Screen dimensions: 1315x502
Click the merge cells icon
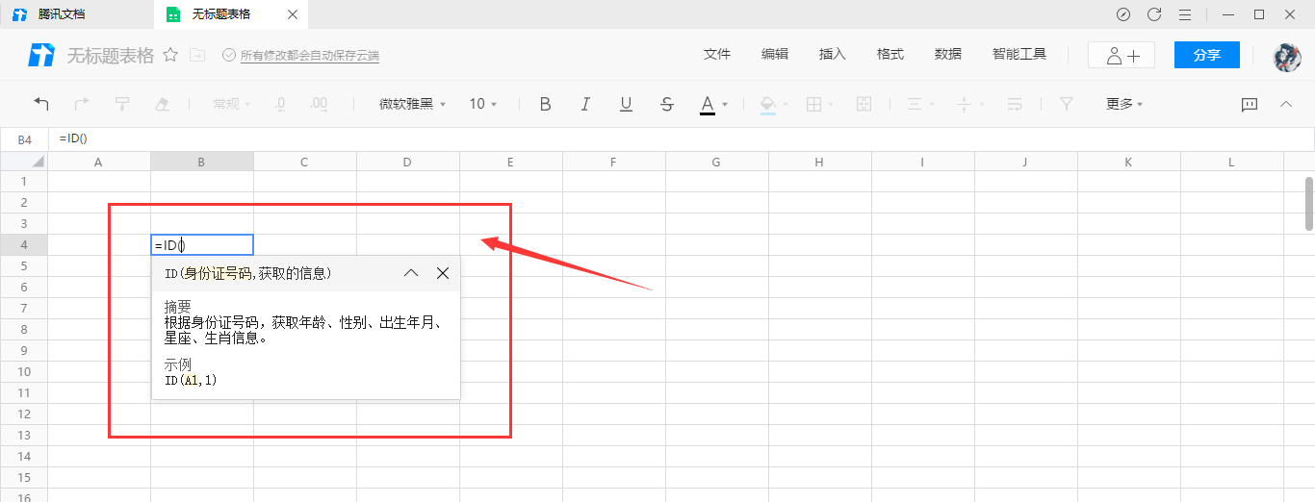click(x=864, y=104)
